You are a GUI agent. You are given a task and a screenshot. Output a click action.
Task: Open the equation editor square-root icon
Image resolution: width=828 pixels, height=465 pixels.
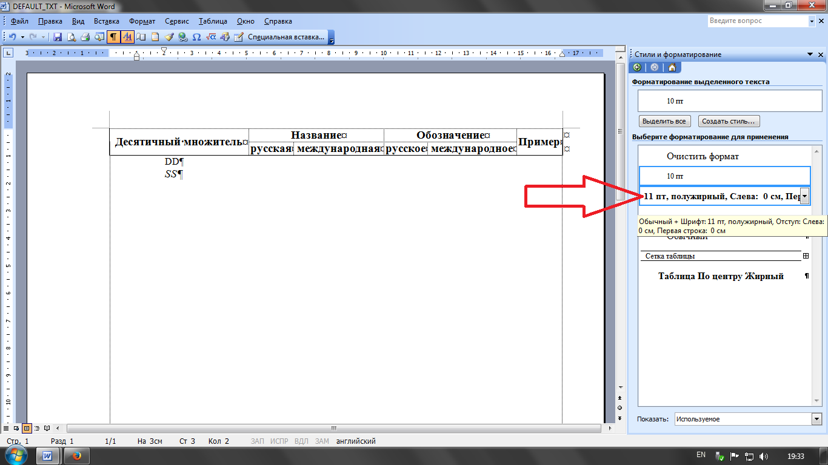211,37
